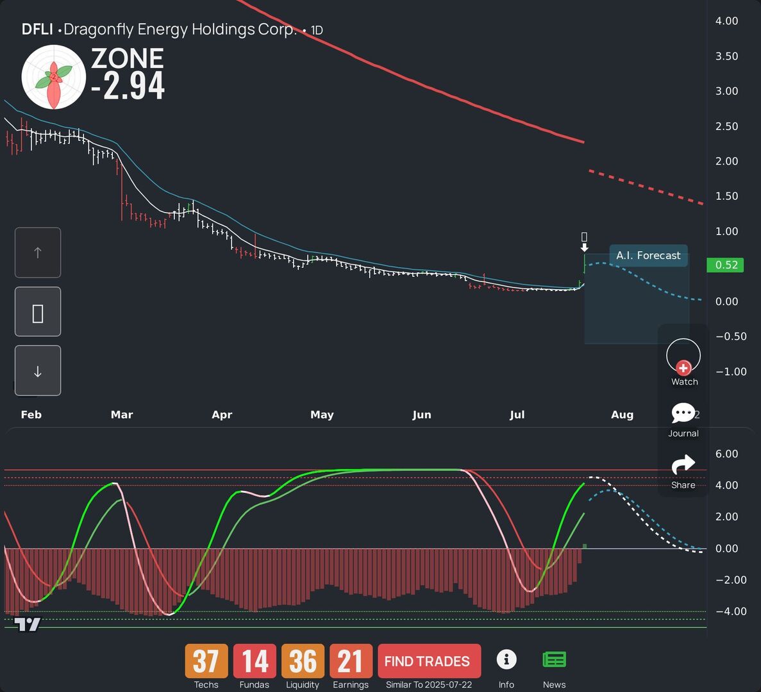Image resolution: width=761 pixels, height=692 pixels.
Task: Click Dragonfly Energy Holdings Corp. name
Action: 180,29
